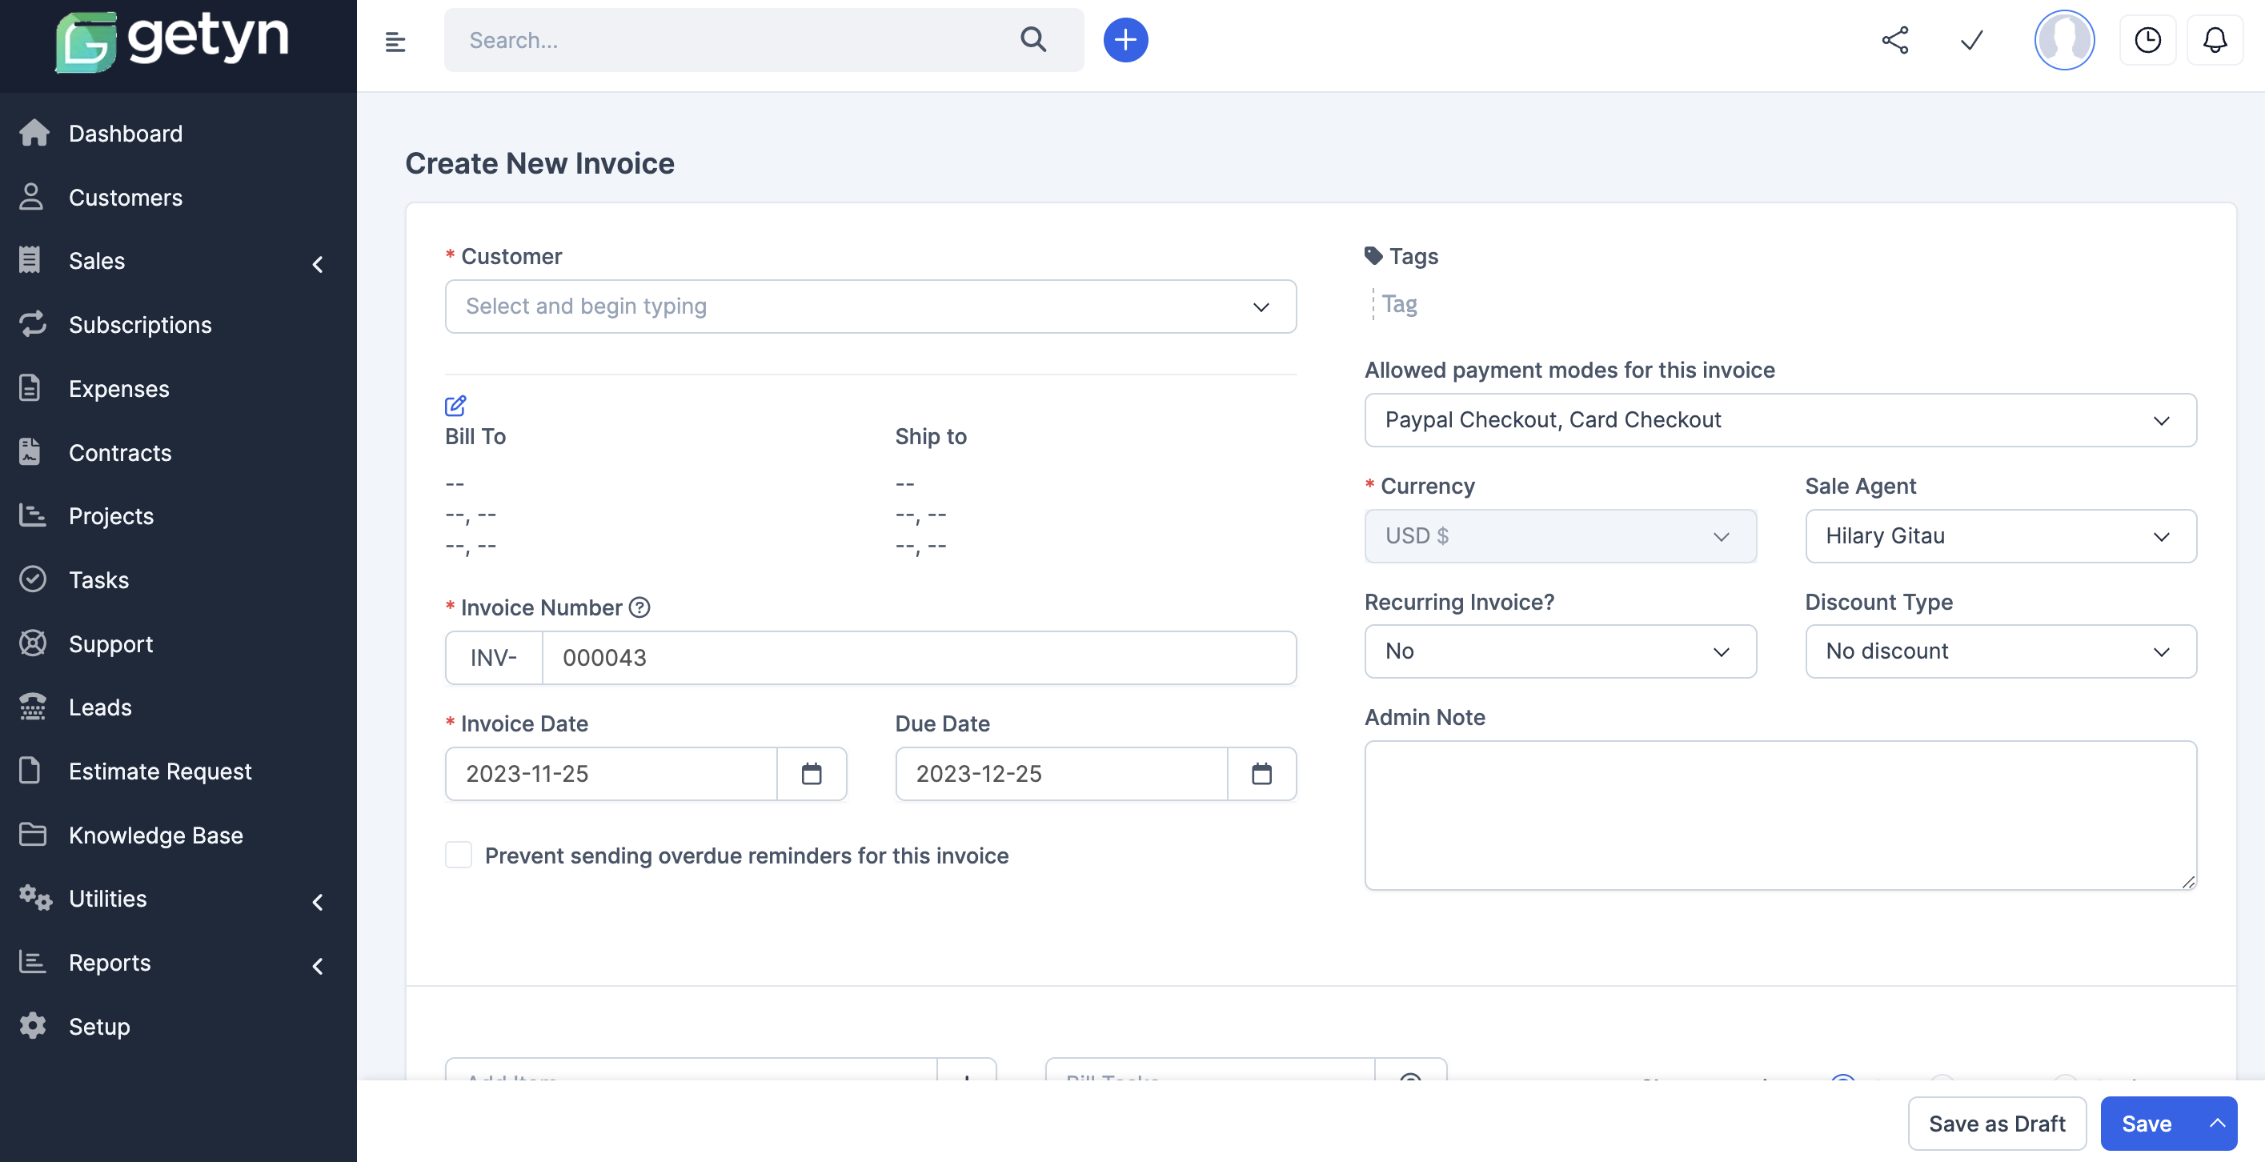2265x1162 pixels.
Task: Click the Save as Draft button
Action: [1997, 1124]
